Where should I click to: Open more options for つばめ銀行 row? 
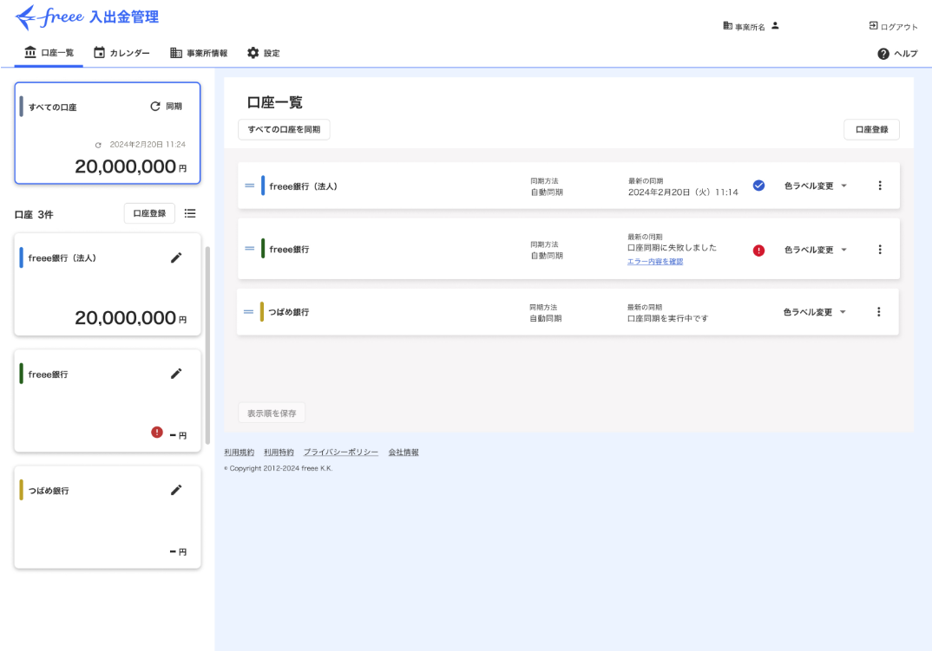pyautogui.click(x=878, y=312)
